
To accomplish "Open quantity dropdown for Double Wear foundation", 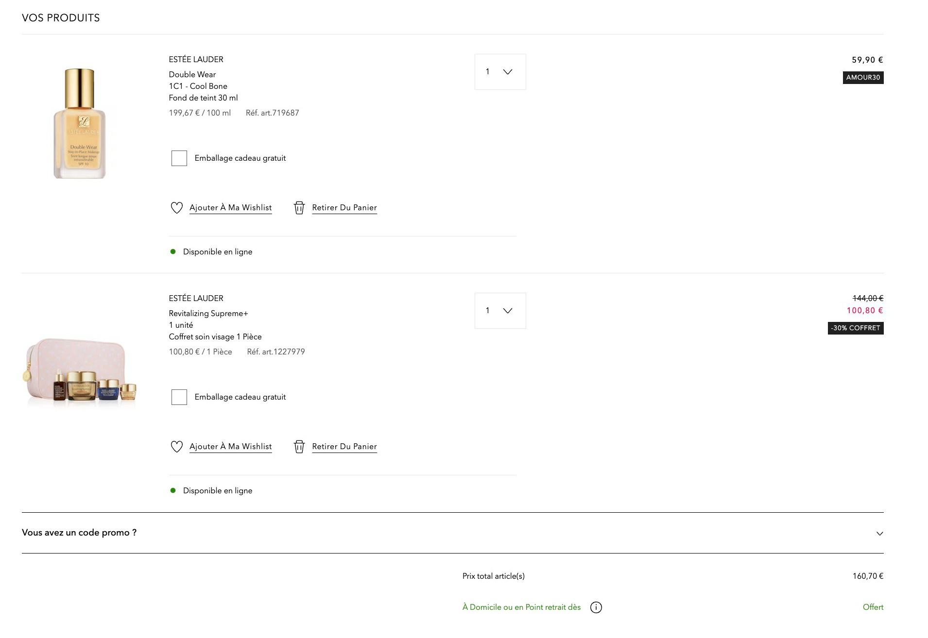I will coord(500,72).
